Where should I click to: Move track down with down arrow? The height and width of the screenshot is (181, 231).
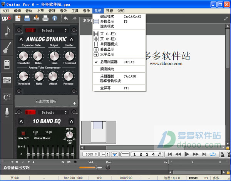coord(33,162)
